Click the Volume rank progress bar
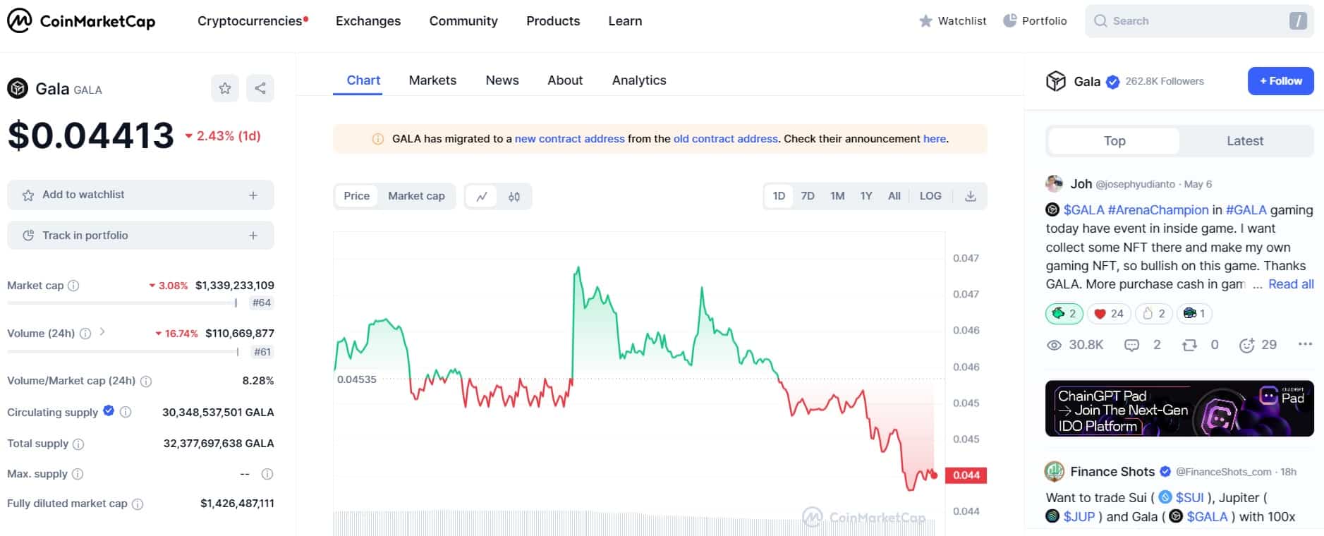1324x536 pixels. pyautogui.click(x=123, y=351)
